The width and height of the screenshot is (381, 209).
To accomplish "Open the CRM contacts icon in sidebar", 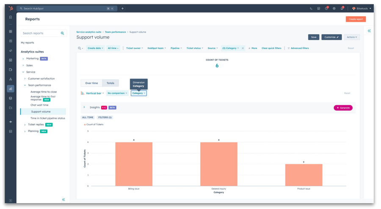I will (11, 41).
